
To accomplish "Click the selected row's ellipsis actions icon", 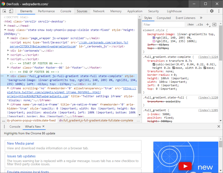I will [x=2, y=76].
